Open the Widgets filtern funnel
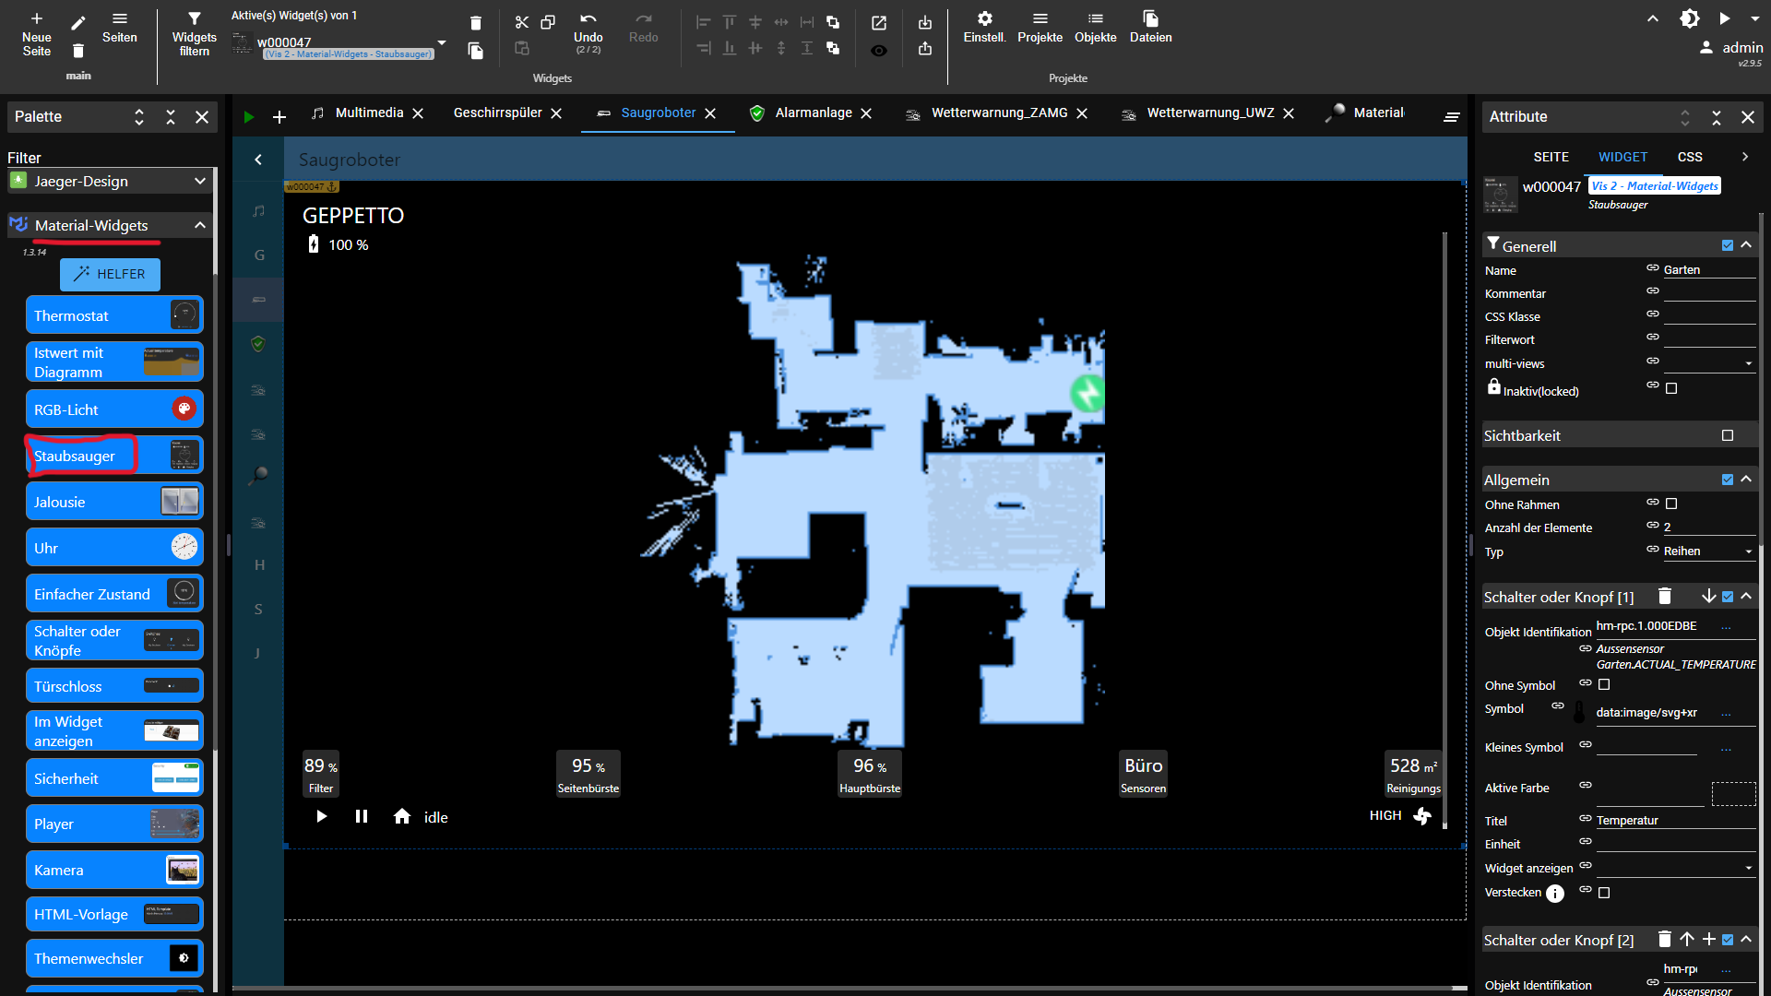The height and width of the screenshot is (996, 1771). 194,18
